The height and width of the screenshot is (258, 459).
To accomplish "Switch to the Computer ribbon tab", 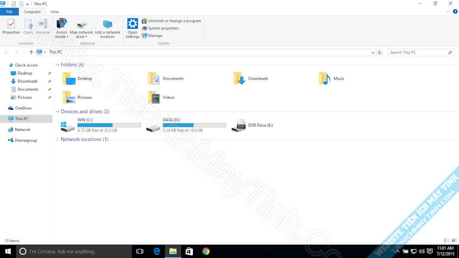I will pos(32,12).
